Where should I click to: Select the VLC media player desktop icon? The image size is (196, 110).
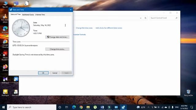pos(5,18)
